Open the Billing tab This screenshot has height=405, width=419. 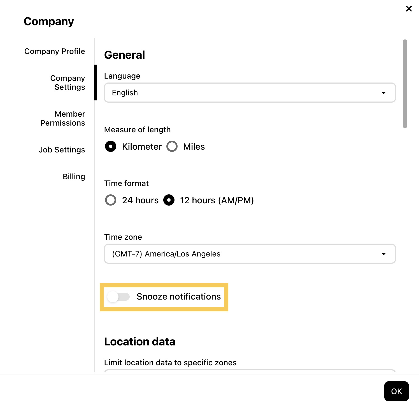click(x=74, y=177)
